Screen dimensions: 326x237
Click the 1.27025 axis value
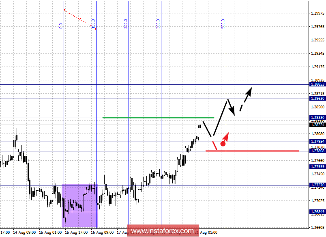pos(317,201)
